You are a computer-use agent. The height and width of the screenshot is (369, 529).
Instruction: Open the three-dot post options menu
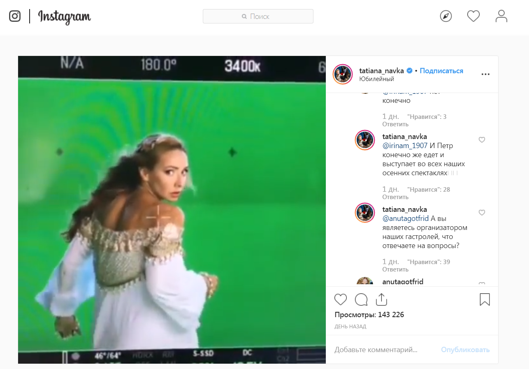[485, 74]
